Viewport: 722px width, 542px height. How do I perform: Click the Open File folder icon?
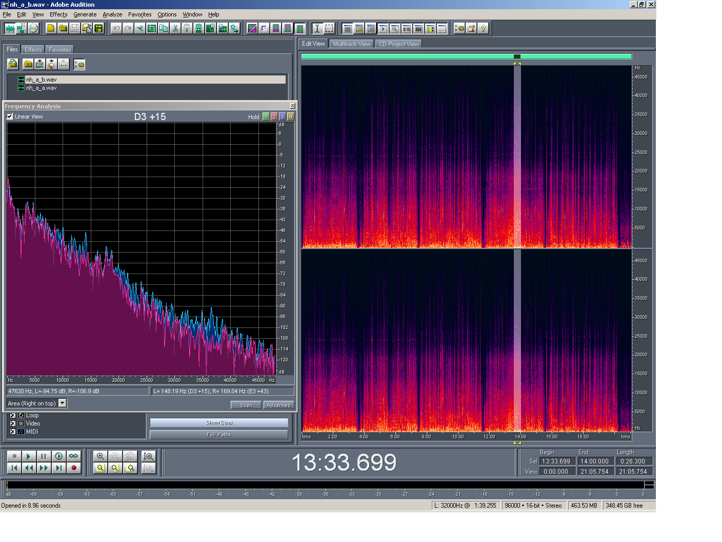63,29
